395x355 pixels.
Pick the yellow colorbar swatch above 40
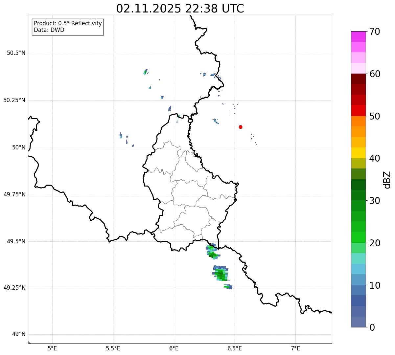click(358, 153)
